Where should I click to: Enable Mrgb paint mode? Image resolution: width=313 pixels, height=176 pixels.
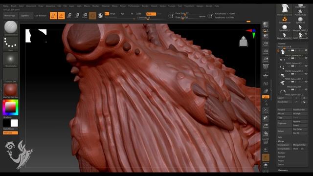coord(113,14)
